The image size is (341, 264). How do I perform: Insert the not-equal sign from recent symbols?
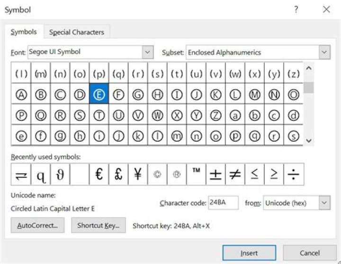(x=235, y=175)
